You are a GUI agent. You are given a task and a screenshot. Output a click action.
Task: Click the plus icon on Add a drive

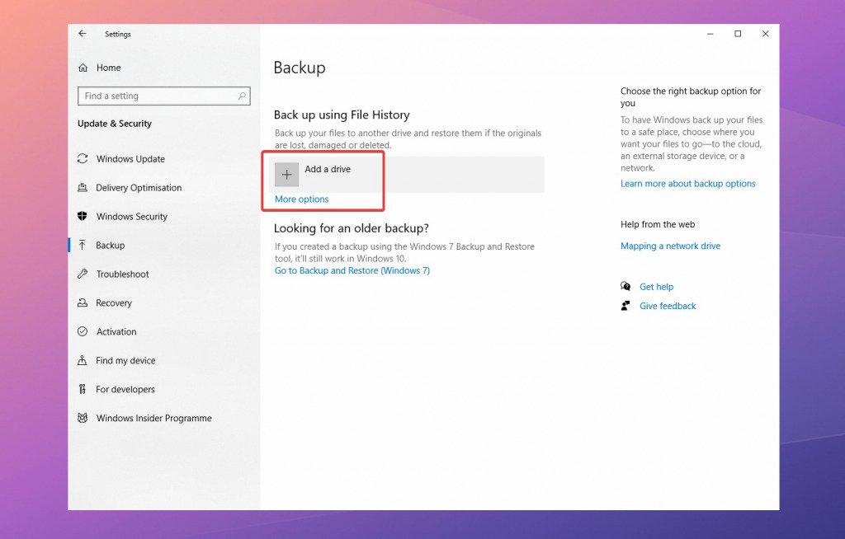(286, 174)
